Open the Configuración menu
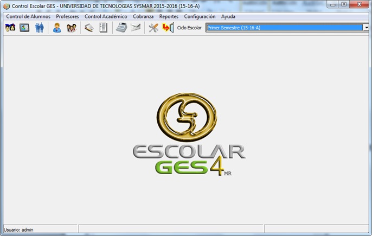 pyautogui.click(x=200, y=17)
